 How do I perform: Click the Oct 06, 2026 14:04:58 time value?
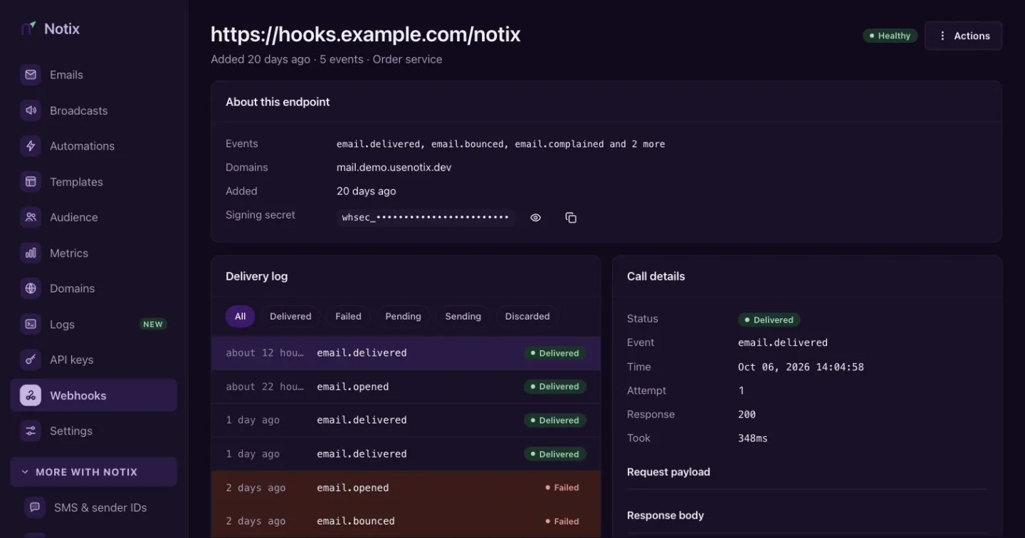tap(801, 367)
